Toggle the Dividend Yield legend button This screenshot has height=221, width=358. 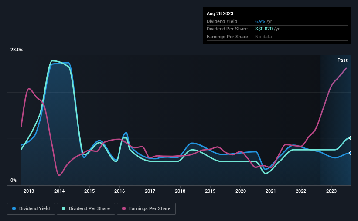click(31, 208)
